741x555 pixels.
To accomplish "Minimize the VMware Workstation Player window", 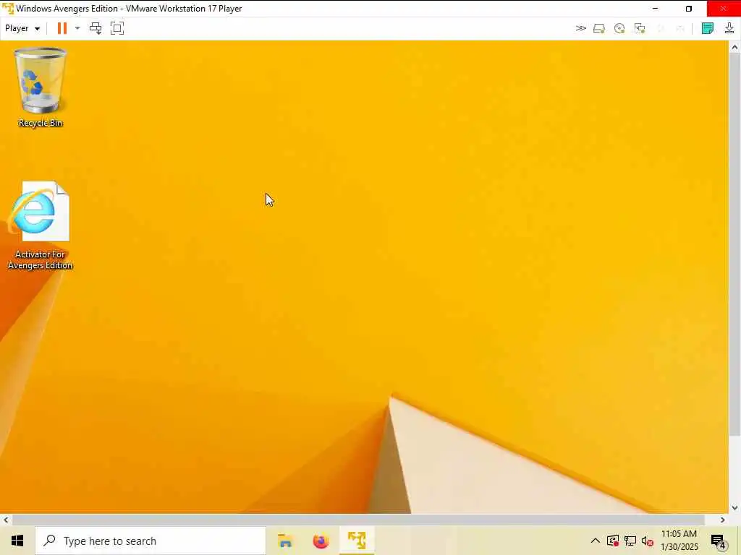I will (x=655, y=9).
